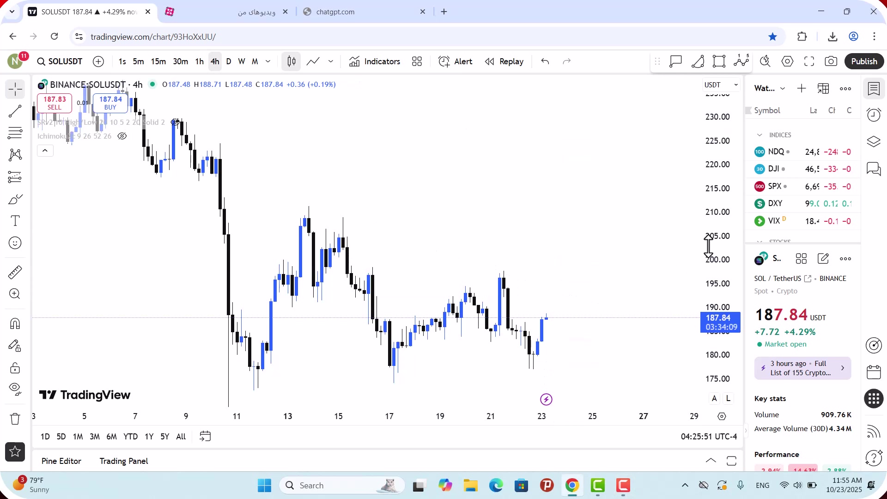Open Chrome from the Windows taskbar
Image resolution: width=887 pixels, height=499 pixels.
click(572, 486)
